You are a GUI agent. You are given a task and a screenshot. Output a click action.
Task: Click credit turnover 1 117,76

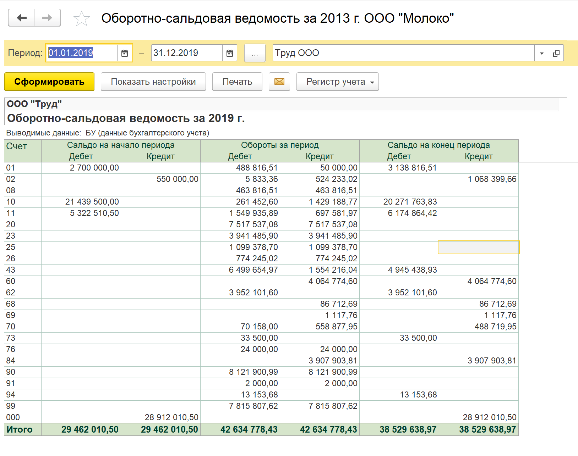click(341, 315)
